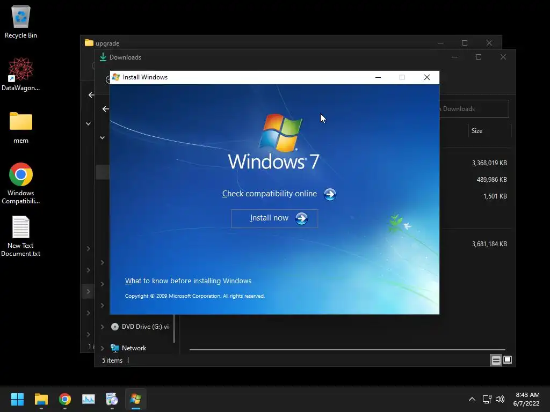Select the Windows Compatibility Chrome shortcut
This screenshot has height=412, width=550.
pos(21,183)
